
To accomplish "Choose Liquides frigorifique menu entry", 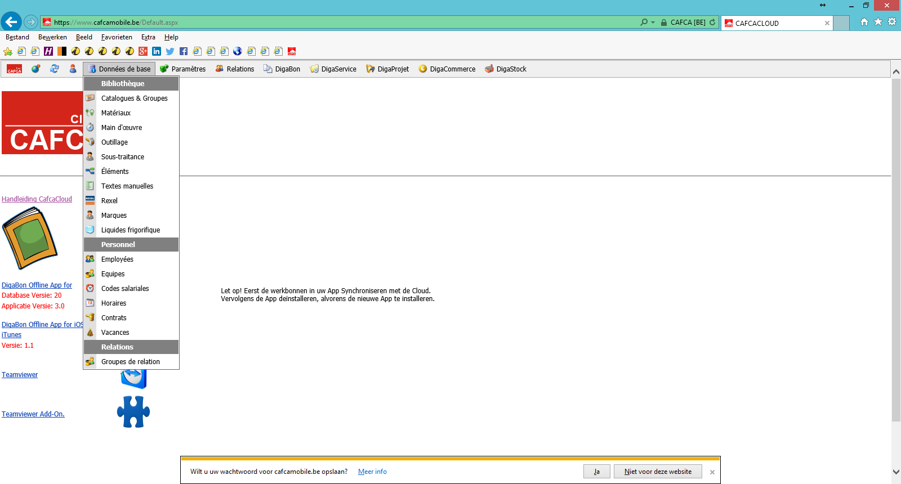I will 131,230.
